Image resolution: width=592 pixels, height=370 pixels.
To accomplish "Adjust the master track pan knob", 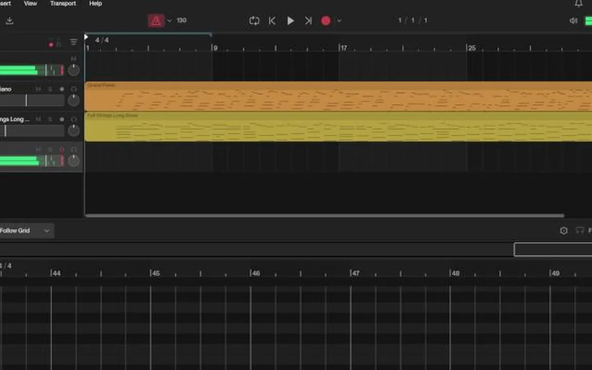I will tap(73, 70).
